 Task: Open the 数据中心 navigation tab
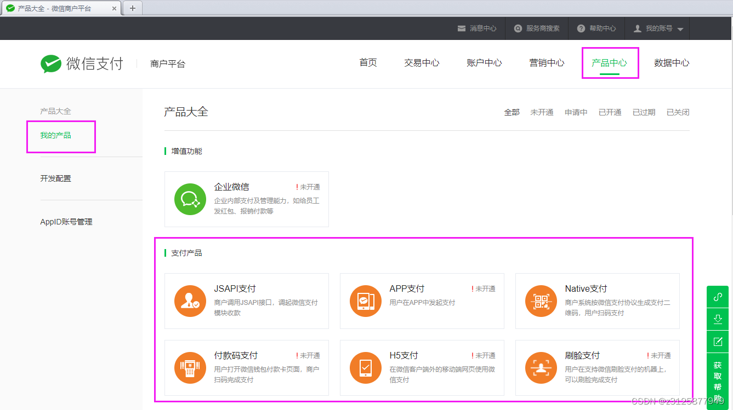point(672,63)
